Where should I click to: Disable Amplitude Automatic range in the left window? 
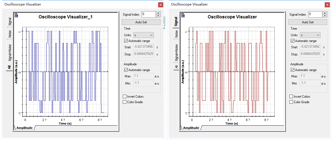[126, 70]
